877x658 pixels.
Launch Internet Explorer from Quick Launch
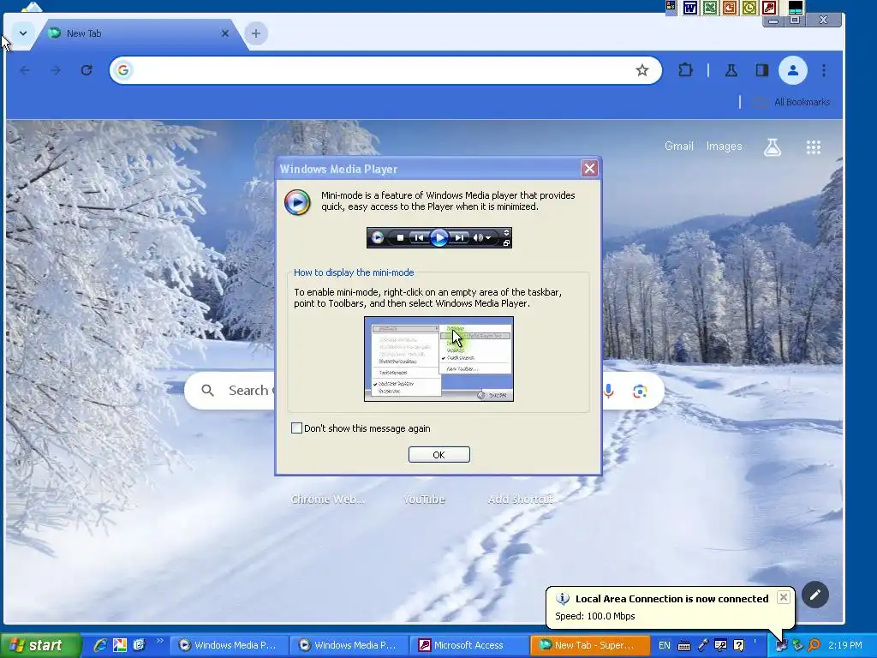[100, 645]
